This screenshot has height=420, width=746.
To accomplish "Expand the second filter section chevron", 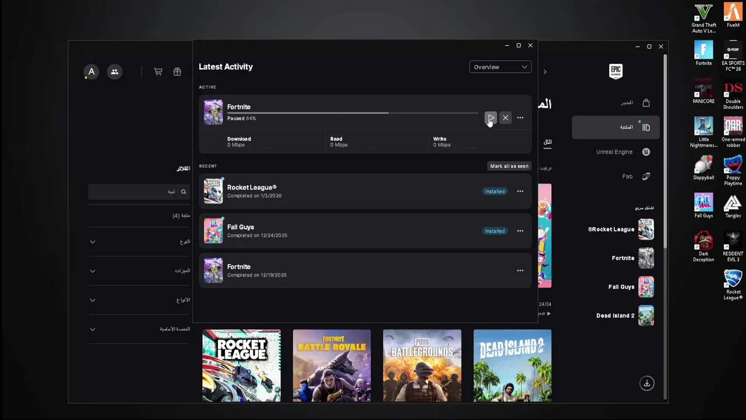I will pyautogui.click(x=92, y=271).
